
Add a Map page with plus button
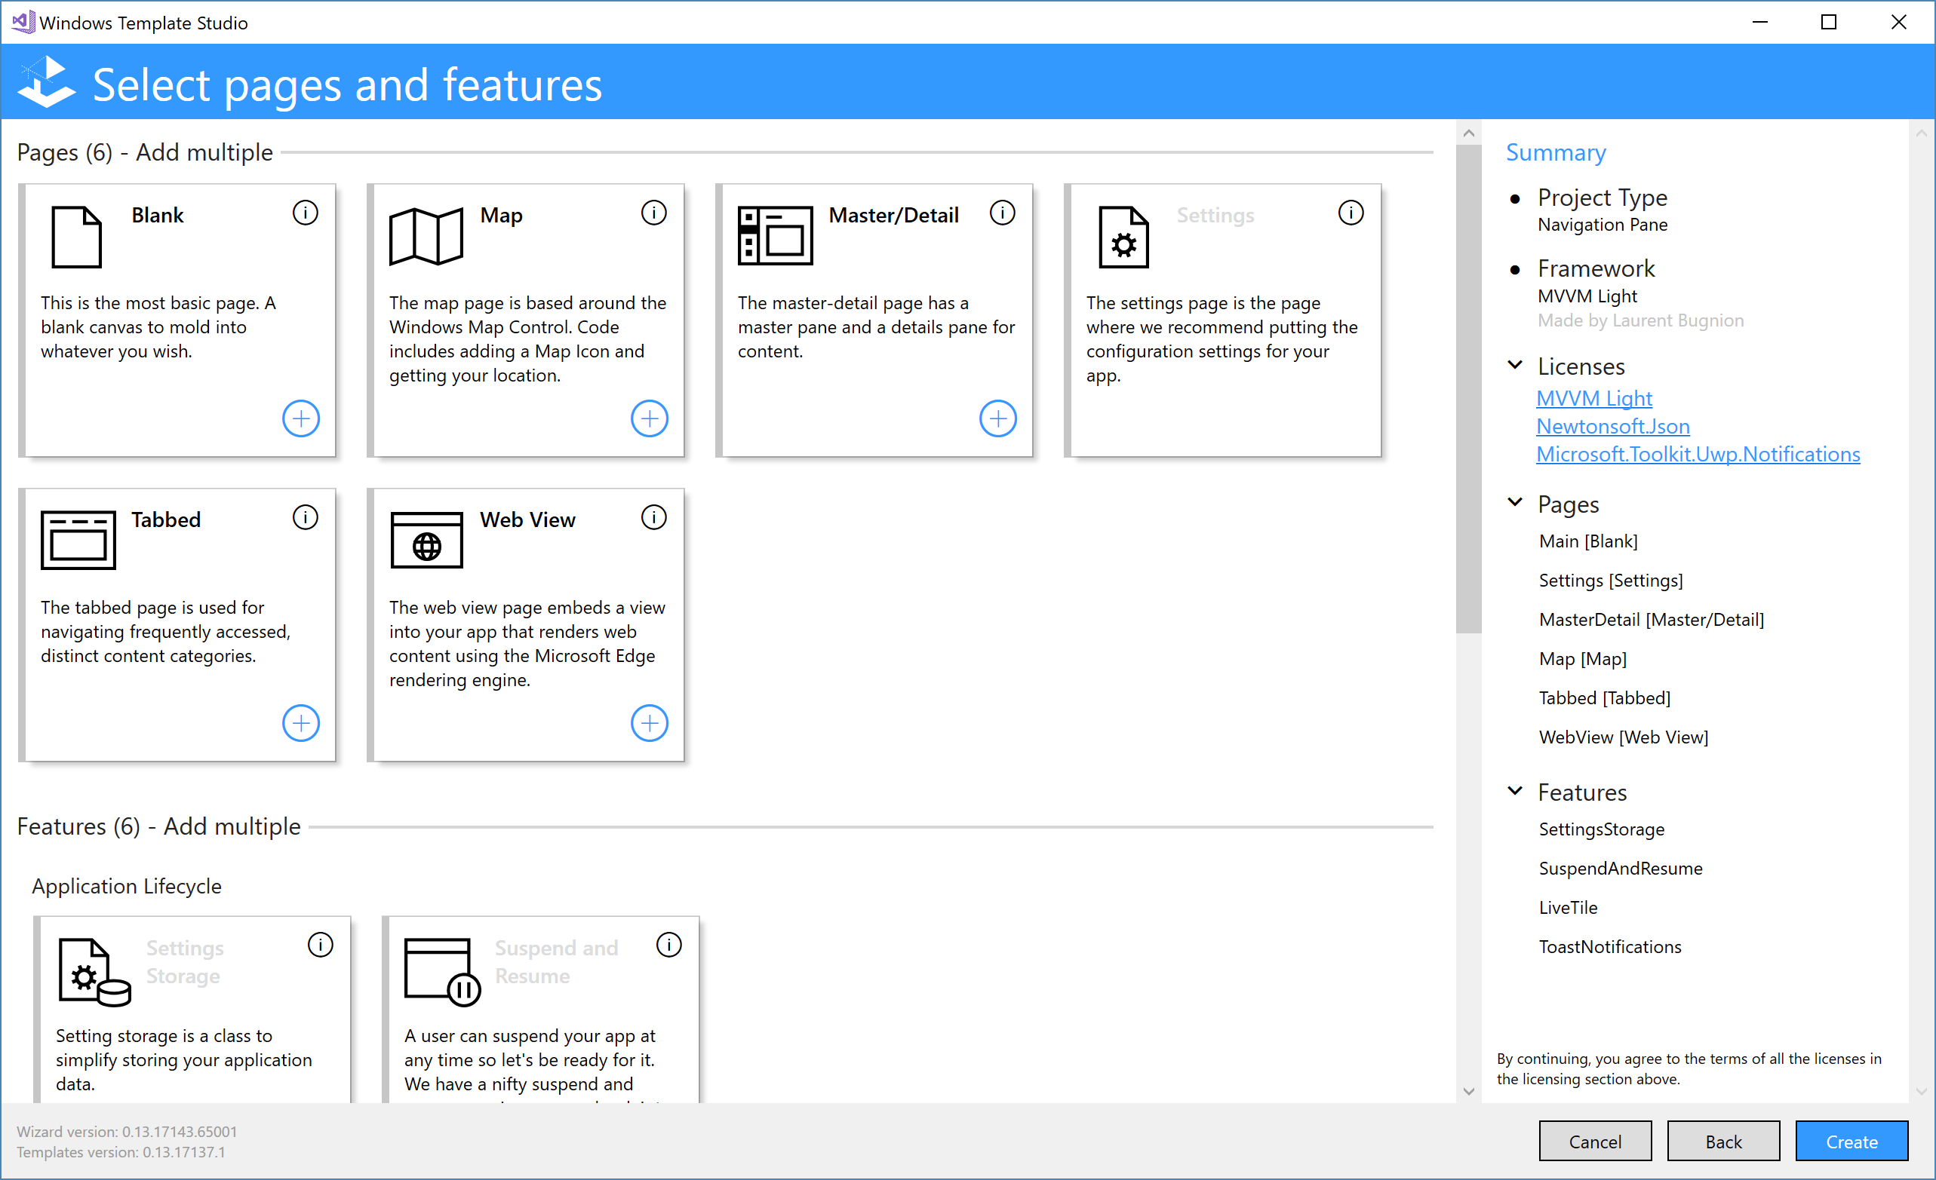[x=650, y=418]
